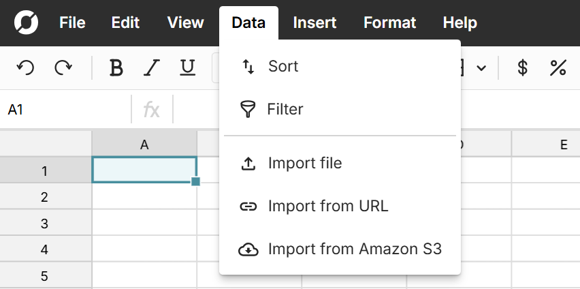The image size is (580, 289).
Task: Apply percent number format
Action: tap(558, 67)
